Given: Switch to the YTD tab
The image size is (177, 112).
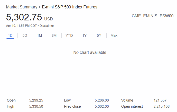Looking at the screenshot, I should [69, 36].
